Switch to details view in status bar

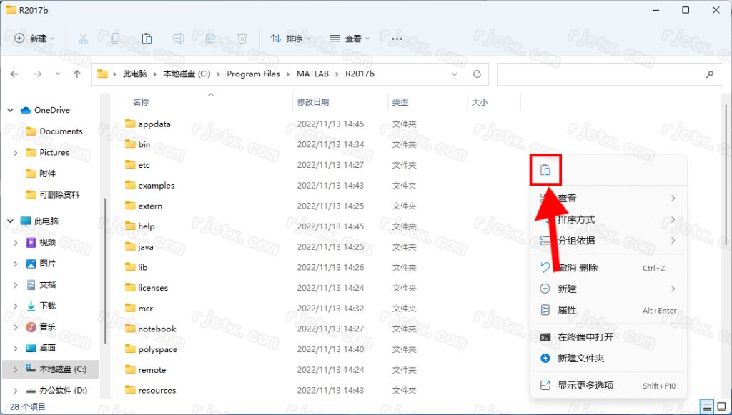click(707, 406)
